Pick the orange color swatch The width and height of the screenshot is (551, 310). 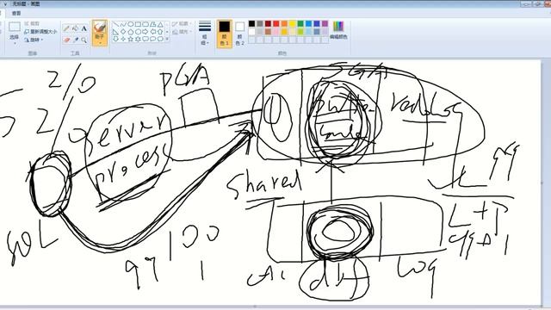(284, 23)
